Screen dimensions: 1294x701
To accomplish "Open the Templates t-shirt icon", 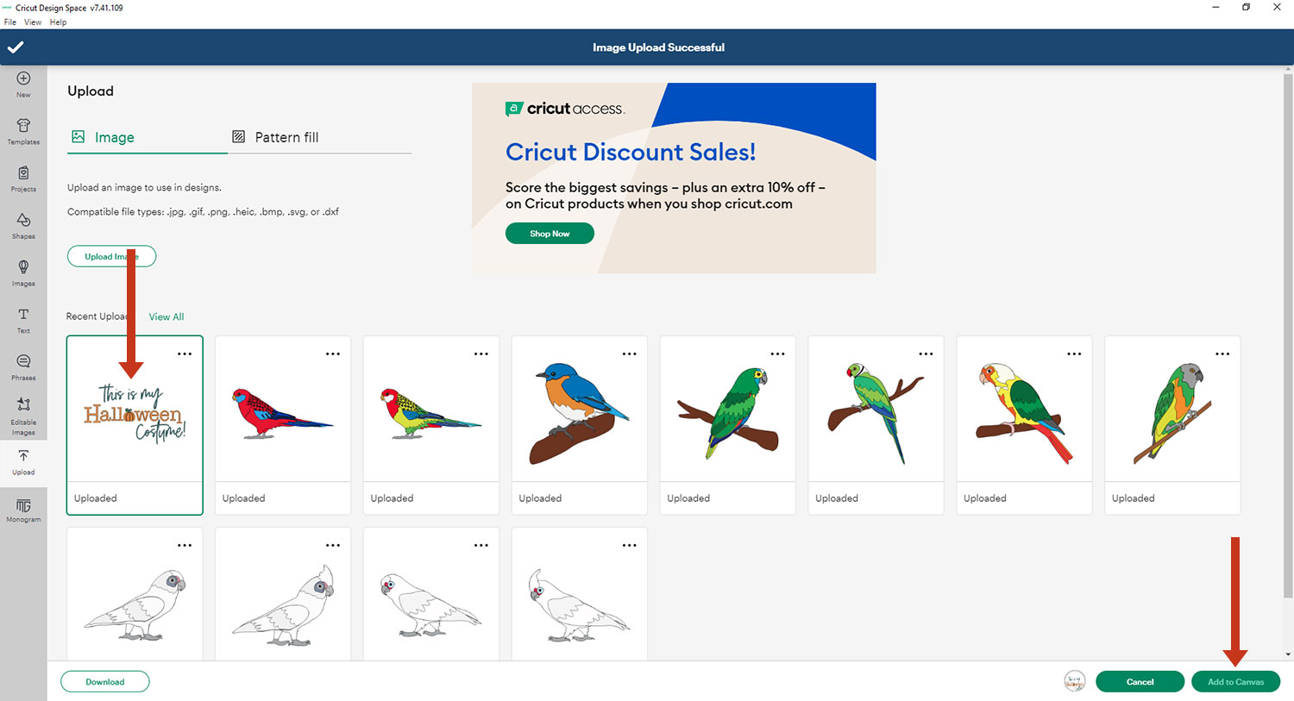I will [x=23, y=126].
